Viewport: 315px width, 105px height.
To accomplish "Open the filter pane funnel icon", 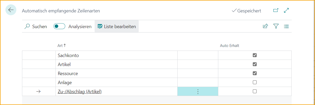I will [x=276, y=26].
